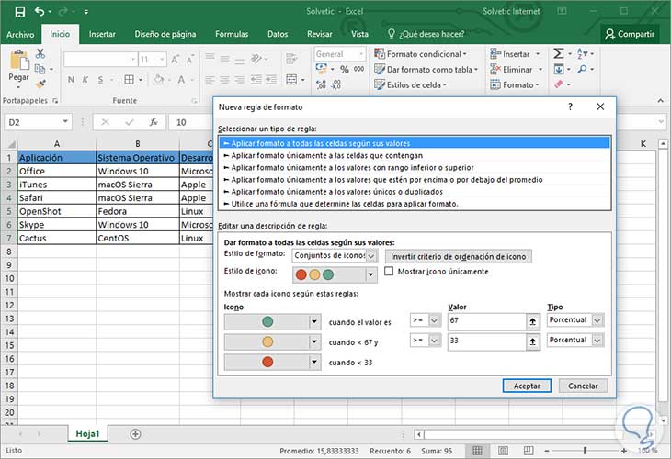This screenshot has height=459, width=671.
Task: Enable Mostrar icono únicamente checkbox
Action: click(x=390, y=272)
